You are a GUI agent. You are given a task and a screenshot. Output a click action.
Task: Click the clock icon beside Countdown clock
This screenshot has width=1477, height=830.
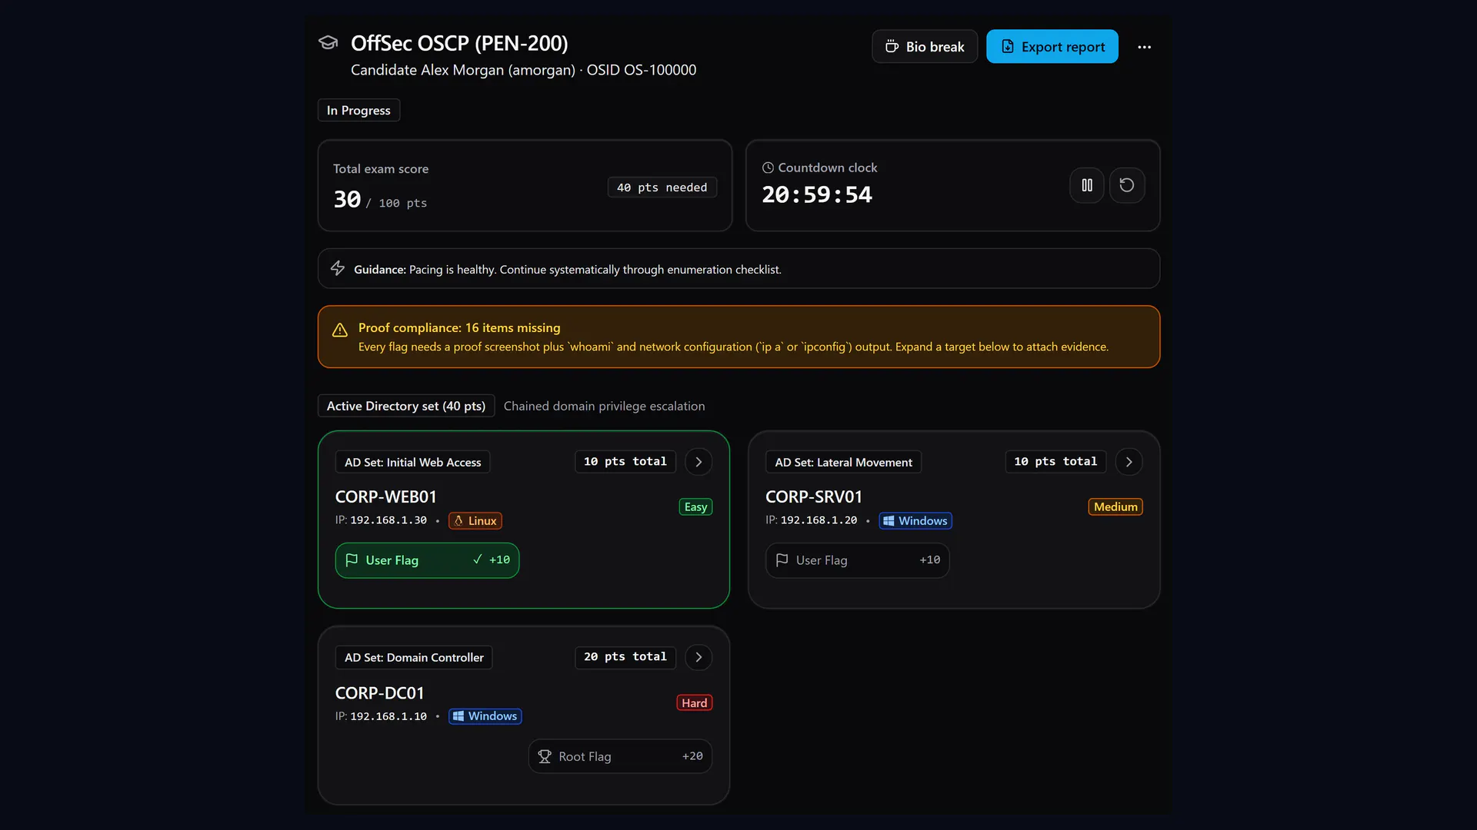(768, 168)
